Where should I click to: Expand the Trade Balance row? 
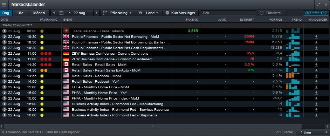(x=5, y=31)
